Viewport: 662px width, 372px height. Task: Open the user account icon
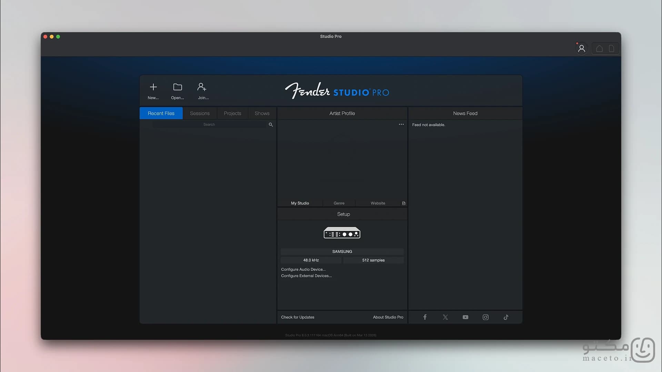(581, 49)
